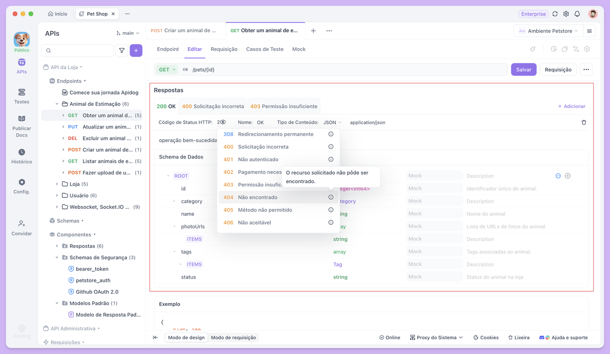The height and width of the screenshot is (354, 610).
Task: Open the Testes section icon
Action: pos(21,92)
